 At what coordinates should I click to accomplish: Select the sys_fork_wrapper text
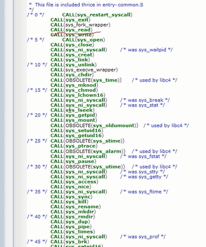pyautogui.click(x=87, y=25)
